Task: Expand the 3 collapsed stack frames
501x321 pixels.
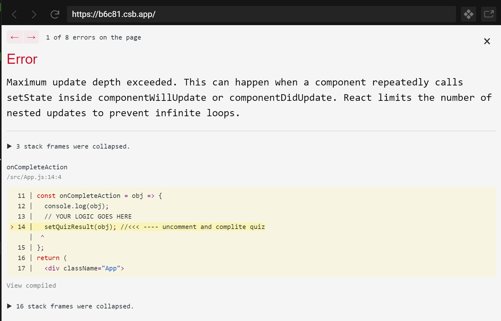Action: click(x=68, y=146)
